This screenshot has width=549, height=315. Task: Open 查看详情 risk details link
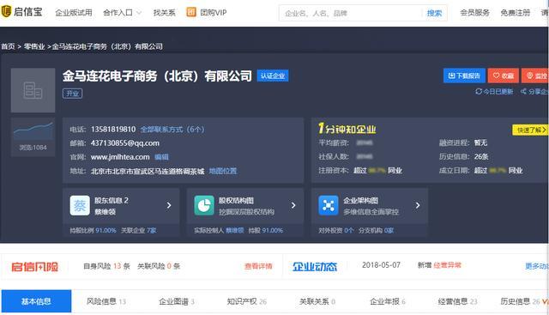[x=258, y=266]
